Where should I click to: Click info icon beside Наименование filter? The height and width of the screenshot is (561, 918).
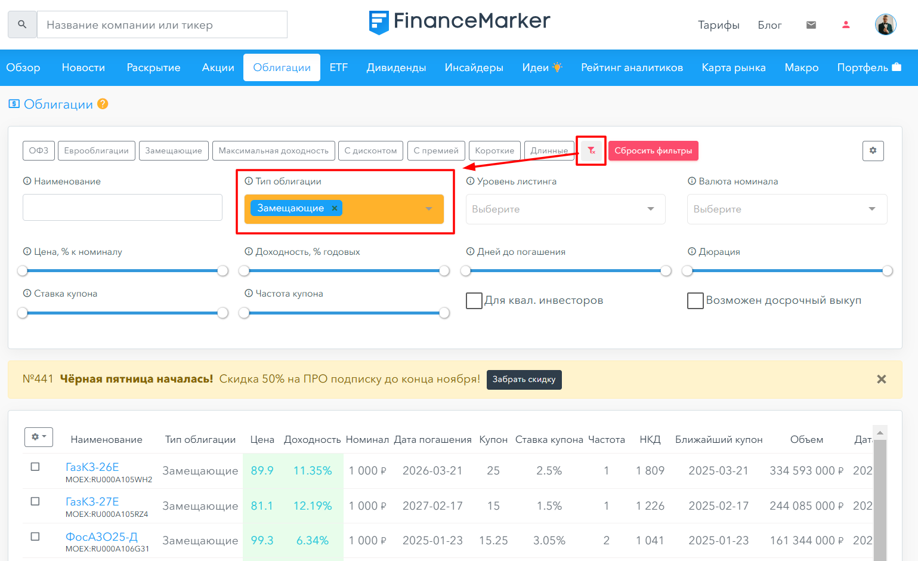click(x=27, y=181)
